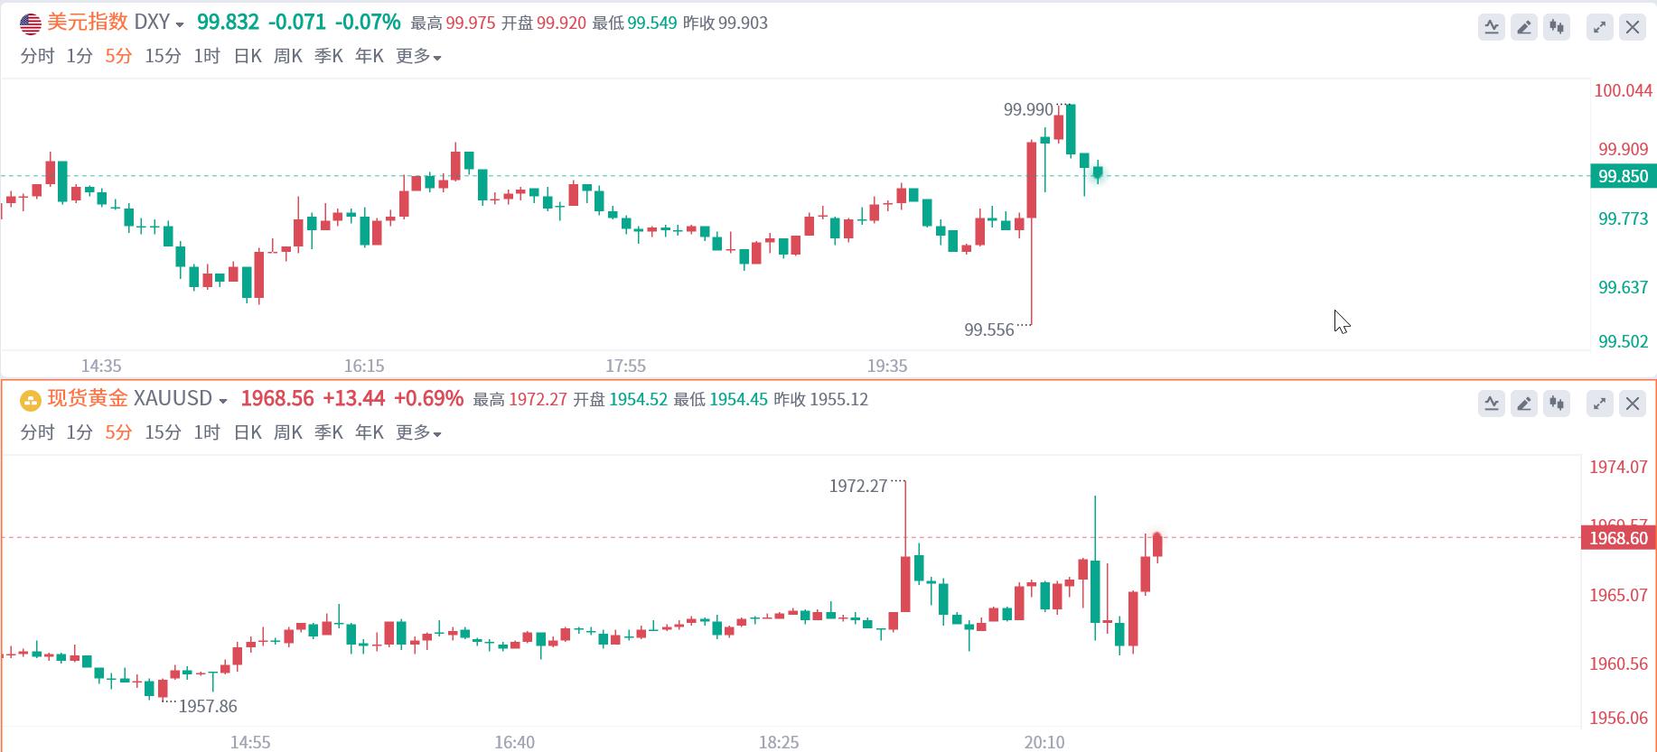Click the 1968.60 gold price label
This screenshot has width=1657, height=752.
[x=1618, y=538]
